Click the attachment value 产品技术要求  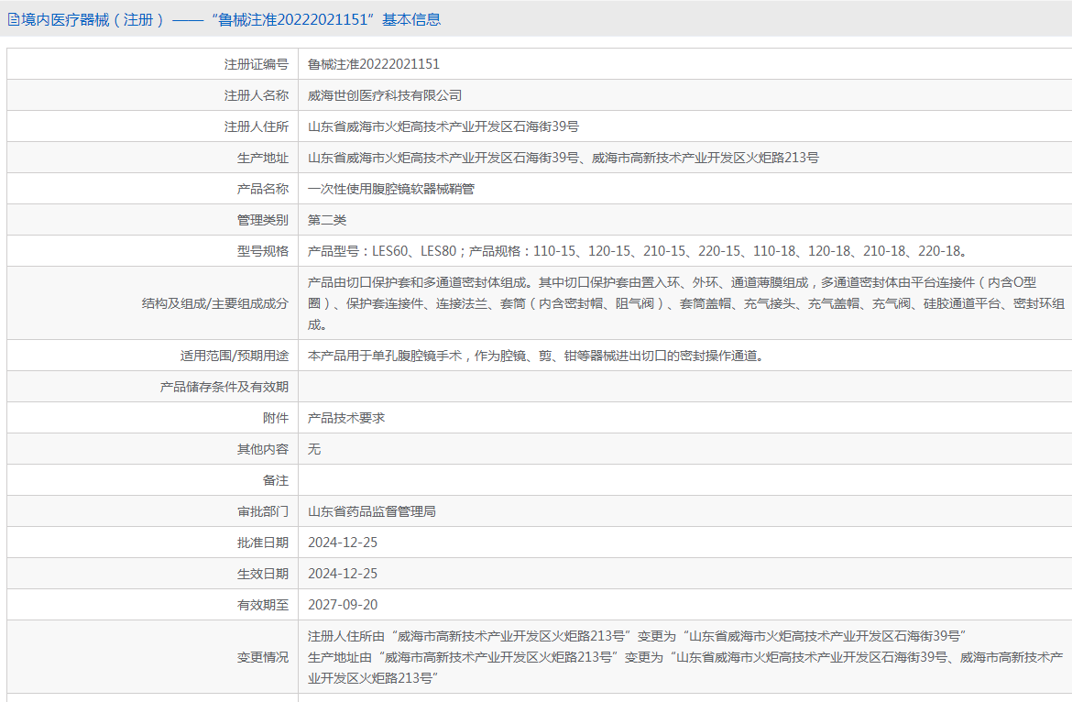pyautogui.click(x=346, y=418)
